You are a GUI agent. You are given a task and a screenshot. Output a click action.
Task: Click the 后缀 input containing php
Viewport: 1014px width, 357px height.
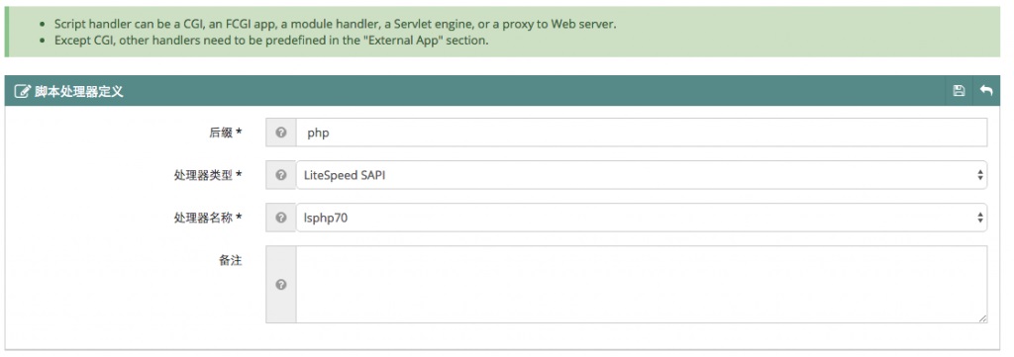pyautogui.click(x=642, y=133)
